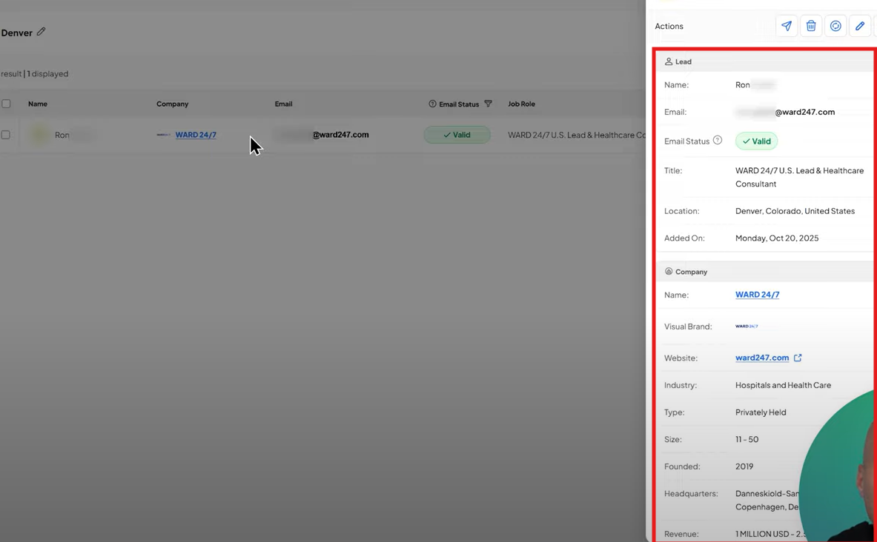Open the ward247.com external link icon
877x542 pixels.
click(798, 358)
